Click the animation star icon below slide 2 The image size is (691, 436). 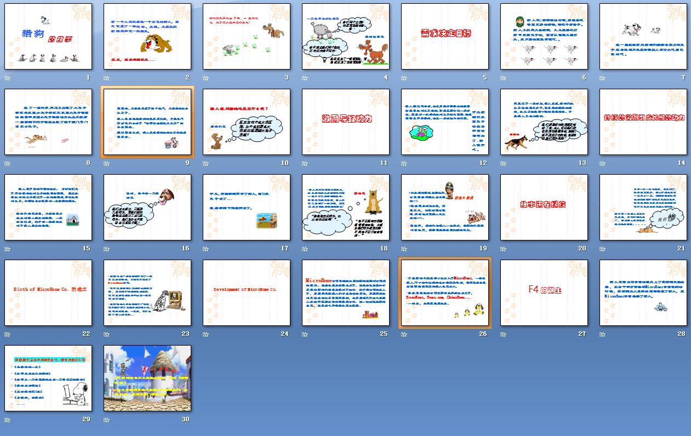[x=106, y=78]
